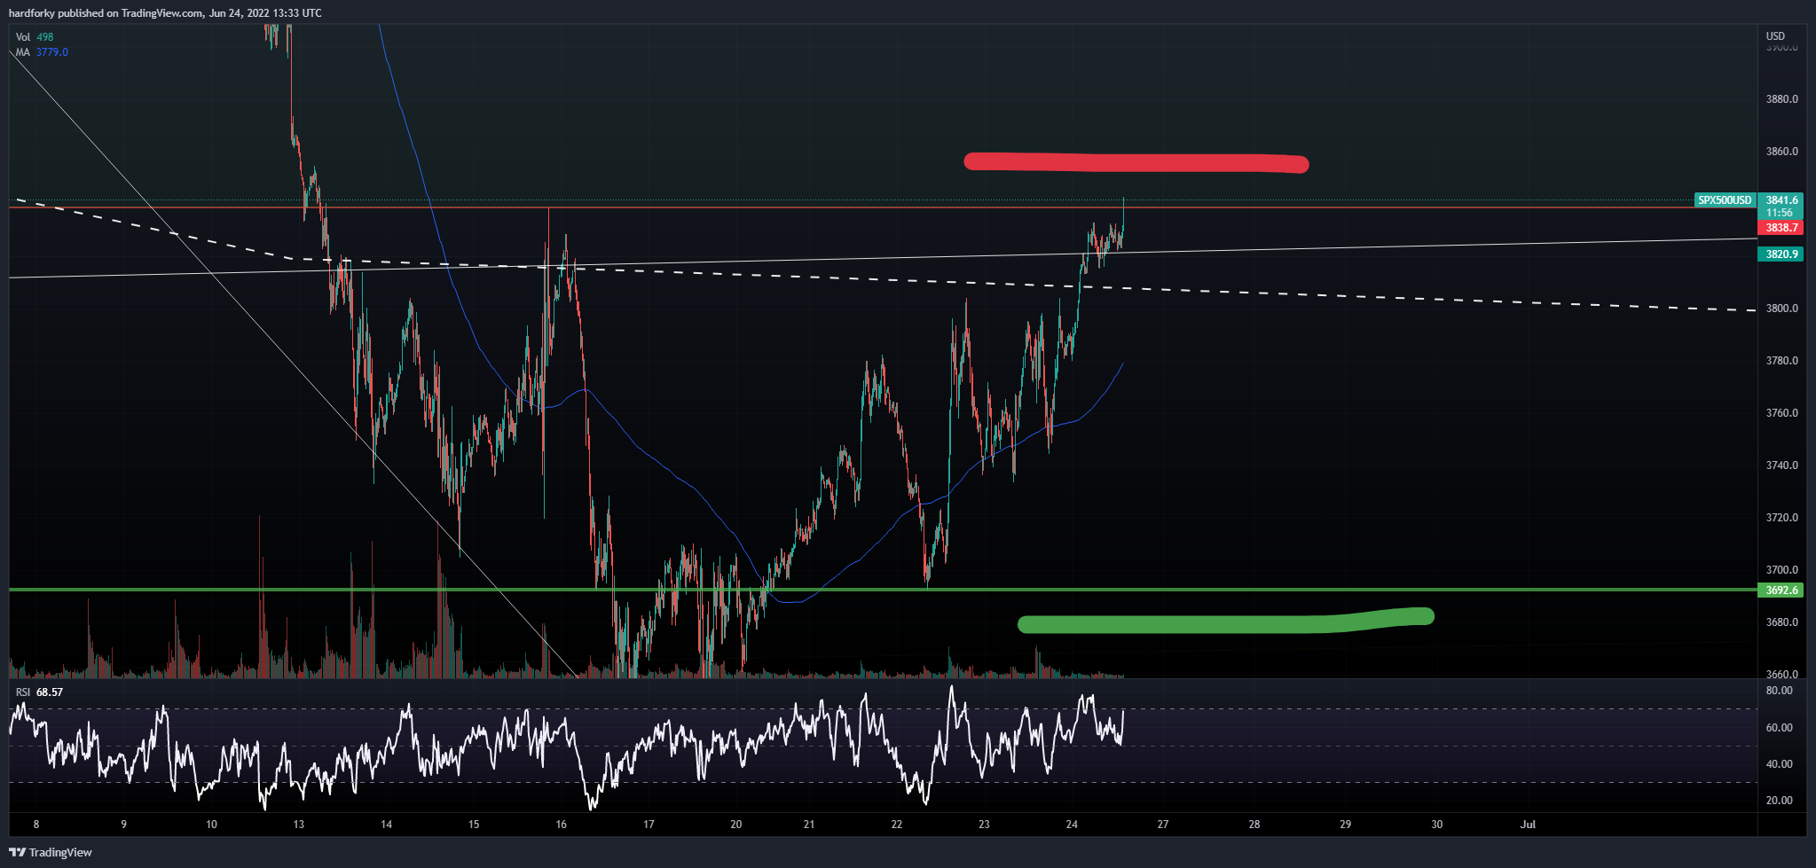Click the RSI 40.00 scale value

1779,764
